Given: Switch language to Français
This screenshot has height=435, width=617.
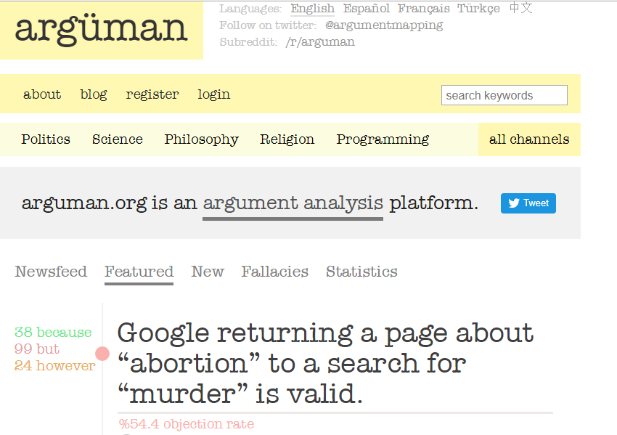Looking at the screenshot, I should (423, 8).
